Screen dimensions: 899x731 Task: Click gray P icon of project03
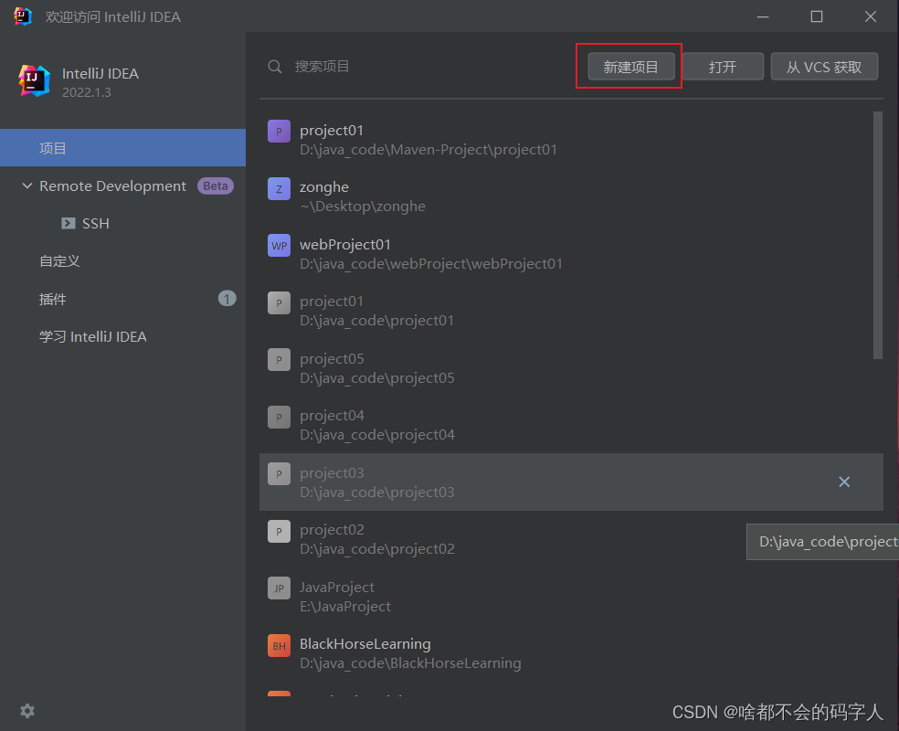coord(279,473)
